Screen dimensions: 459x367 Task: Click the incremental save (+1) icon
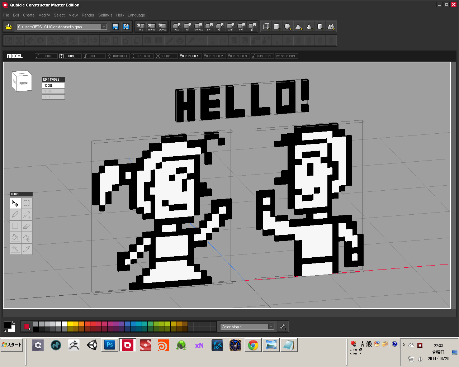point(126,27)
